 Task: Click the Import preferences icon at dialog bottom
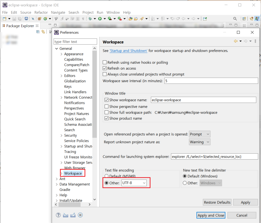click(66, 215)
